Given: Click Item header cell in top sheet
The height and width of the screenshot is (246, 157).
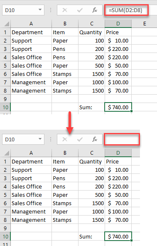Looking at the screenshot, I should coord(65,33).
